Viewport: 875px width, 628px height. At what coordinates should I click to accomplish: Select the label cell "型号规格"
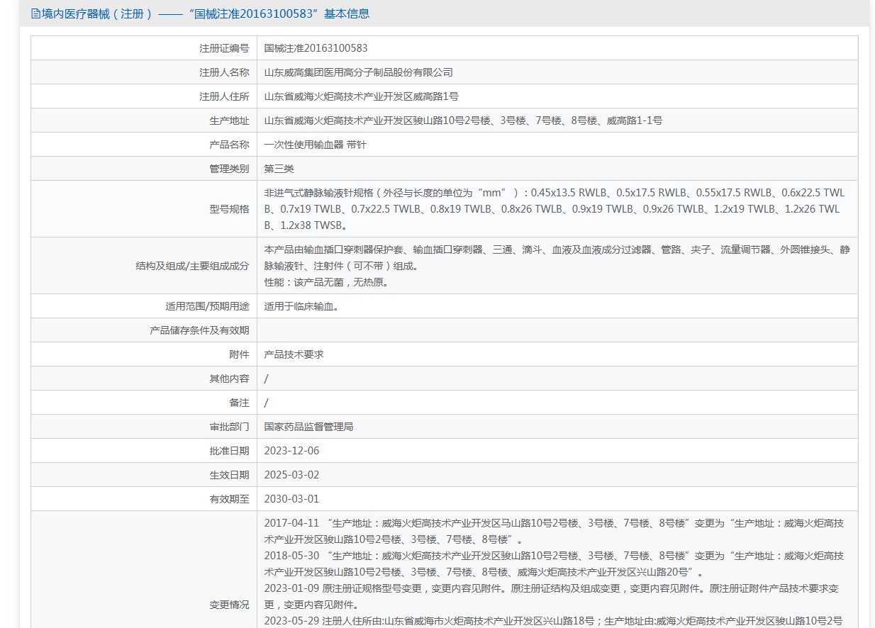[144, 209]
